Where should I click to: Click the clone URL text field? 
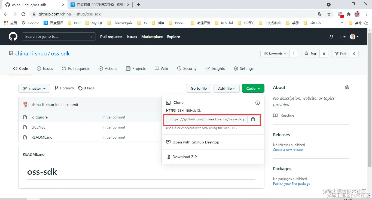pos(207,119)
